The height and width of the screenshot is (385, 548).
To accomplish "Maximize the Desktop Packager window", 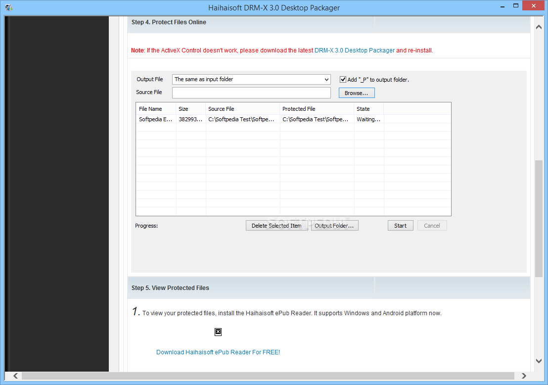I will click(515, 5).
